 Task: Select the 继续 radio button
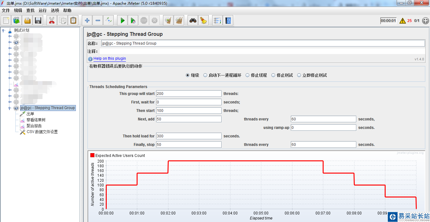click(188, 75)
